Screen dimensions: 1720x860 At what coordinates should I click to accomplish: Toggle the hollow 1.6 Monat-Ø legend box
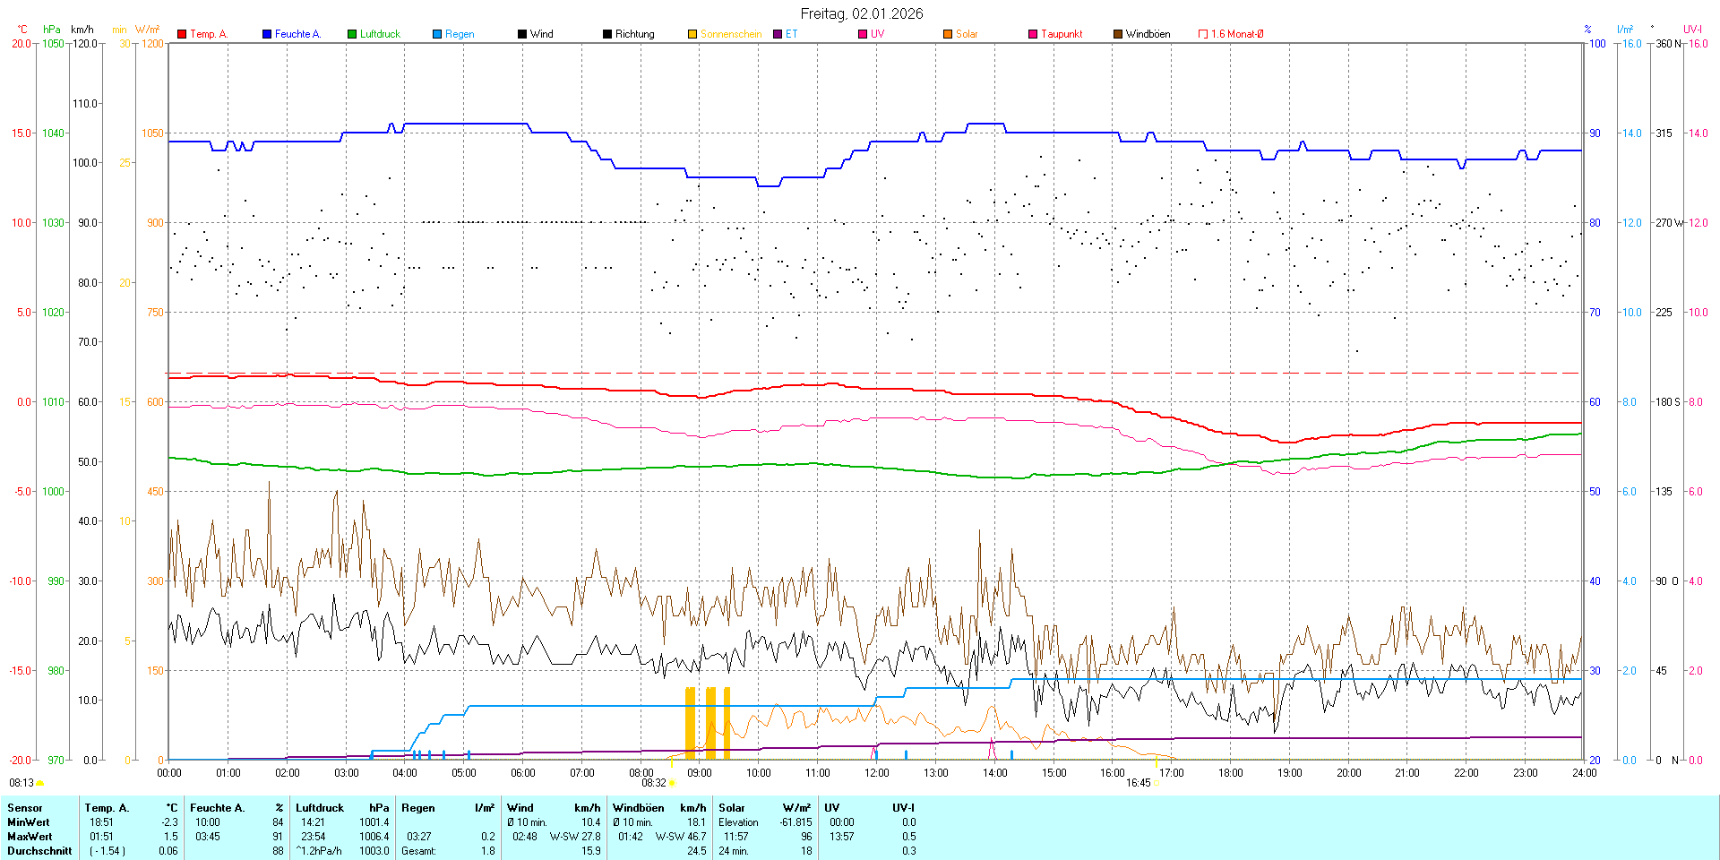1203,34
